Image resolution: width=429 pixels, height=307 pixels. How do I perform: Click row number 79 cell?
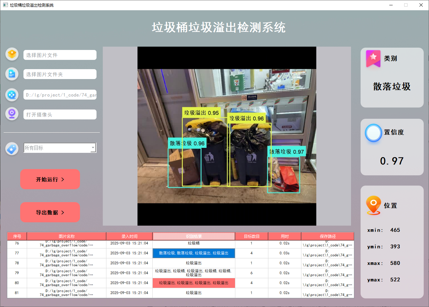[x=17, y=273]
